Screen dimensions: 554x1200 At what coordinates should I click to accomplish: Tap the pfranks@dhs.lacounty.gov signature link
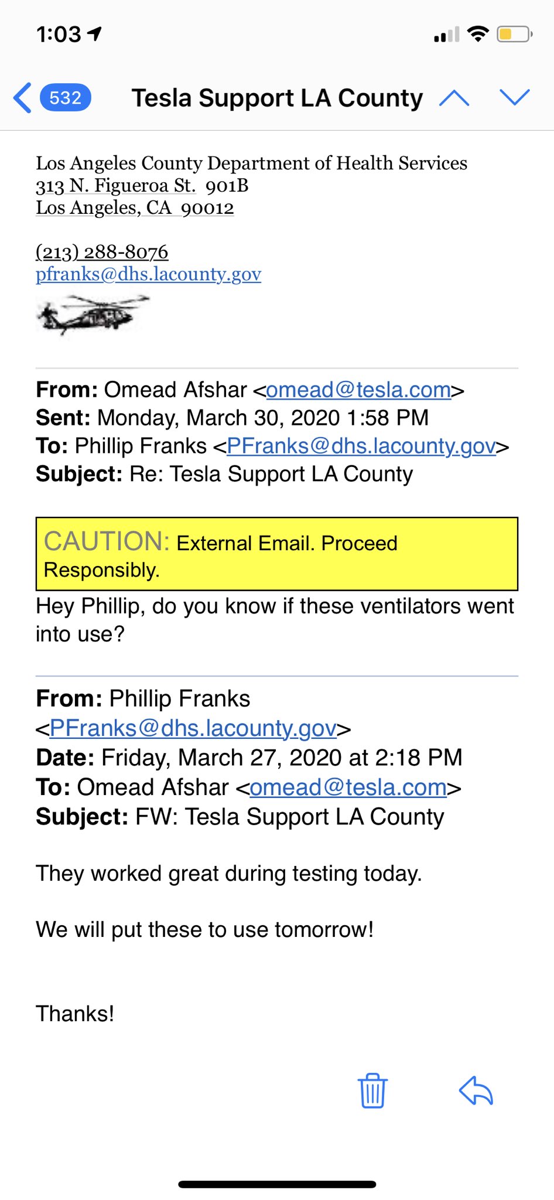148,274
